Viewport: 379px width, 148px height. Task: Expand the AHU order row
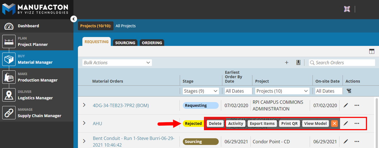coord(84,123)
